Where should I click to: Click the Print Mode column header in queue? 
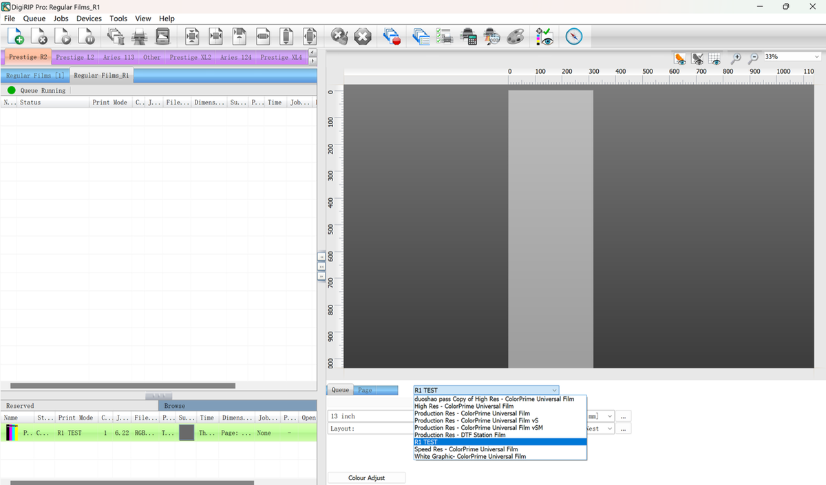pyautogui.click(x=110, y=103)
